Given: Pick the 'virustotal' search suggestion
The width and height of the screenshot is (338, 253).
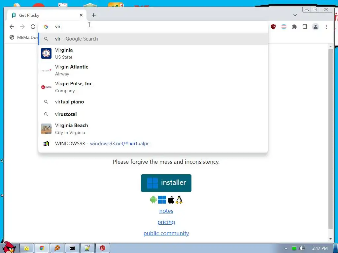Looking at the screenshot, I should click(x=153, y=114).
